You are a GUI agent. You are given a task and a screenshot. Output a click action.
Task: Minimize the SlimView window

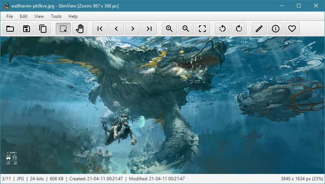point(282,6)
